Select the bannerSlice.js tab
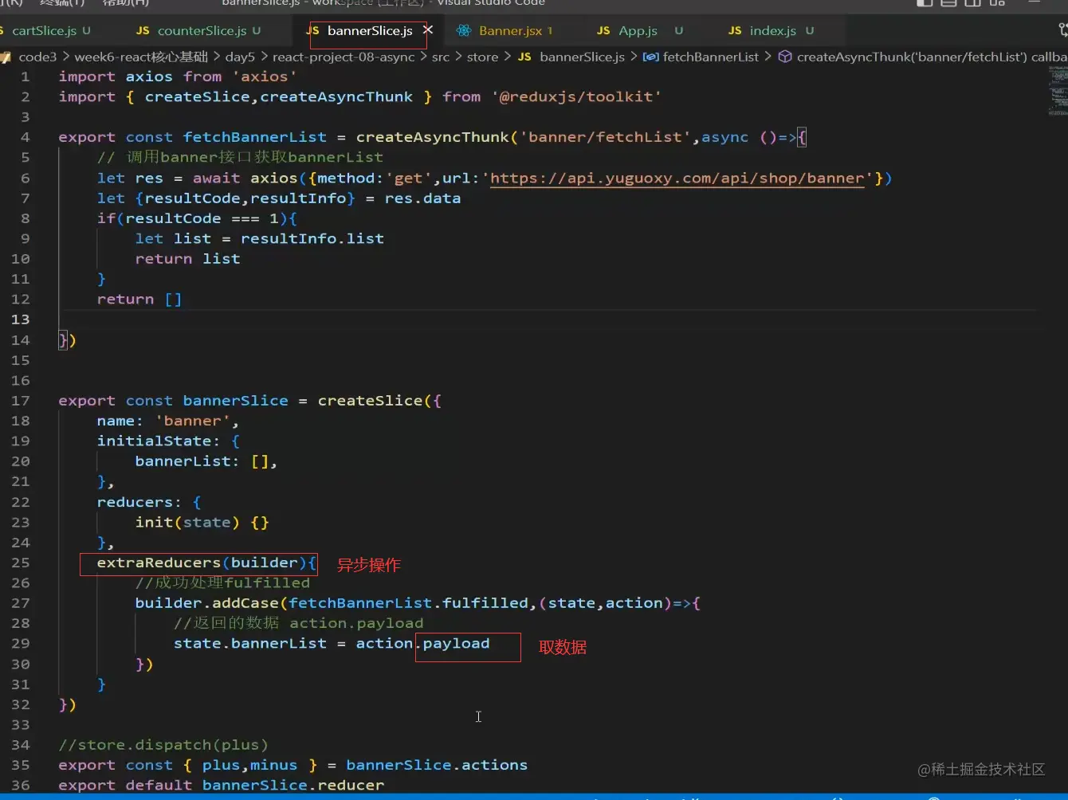This screenshot has height=800, width=1068. pos(370,30)
